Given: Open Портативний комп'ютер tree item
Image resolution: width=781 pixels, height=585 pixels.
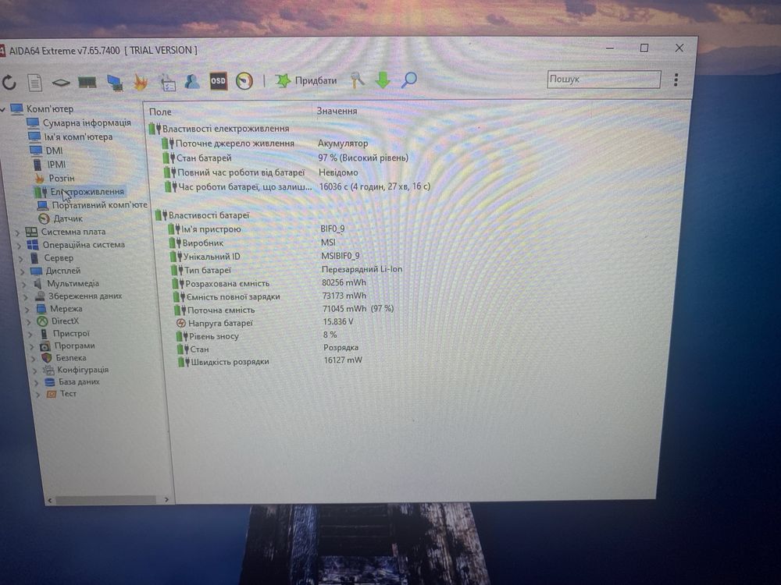Looking at the screenshot, I should pos(100,205).
